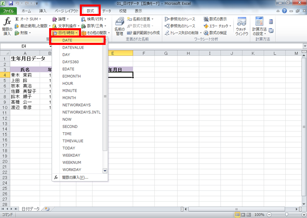Viewport: 307px width, 218px height.
Task: Expand the Name Box dropdown arrow
Action: [x=50, y=46]
